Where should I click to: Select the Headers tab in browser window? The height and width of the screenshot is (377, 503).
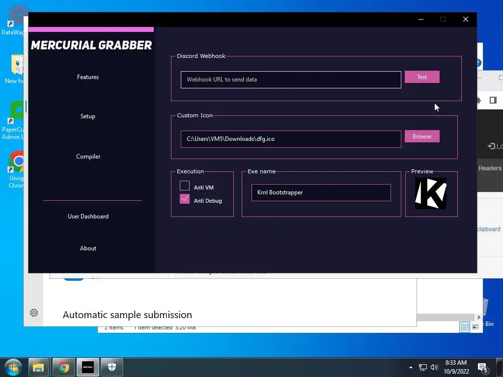click(x=490, y=168)
